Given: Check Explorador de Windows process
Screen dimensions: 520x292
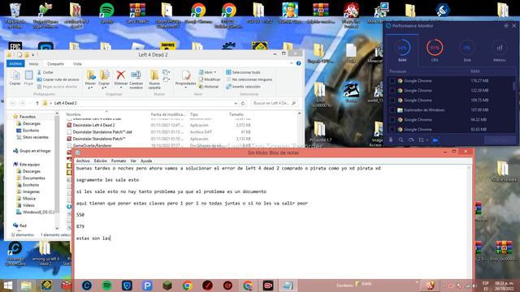Looking at the screenshot, I should tap(392, 110).
